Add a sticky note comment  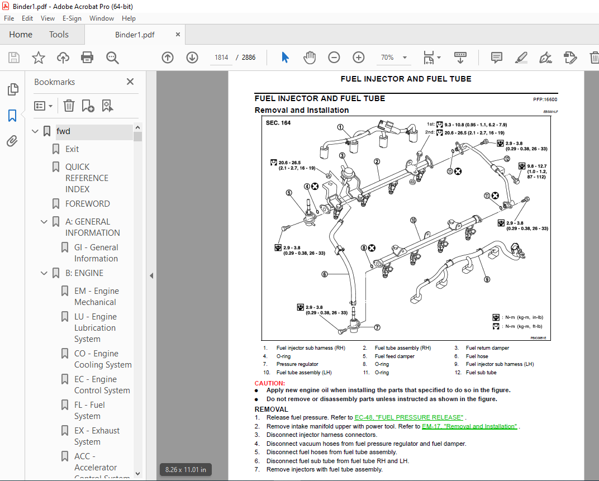pos(497,58)
